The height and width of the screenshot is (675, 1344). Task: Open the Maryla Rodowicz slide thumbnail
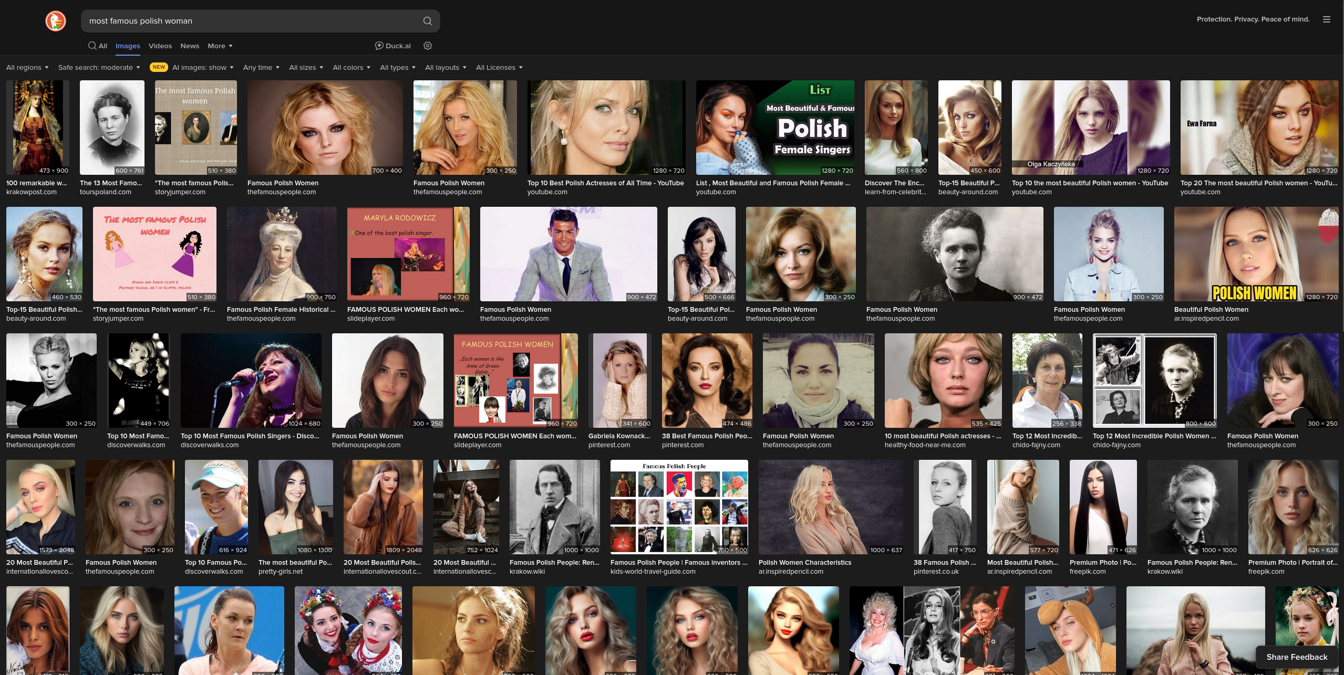pyautogui.click(x=408, y=254)
